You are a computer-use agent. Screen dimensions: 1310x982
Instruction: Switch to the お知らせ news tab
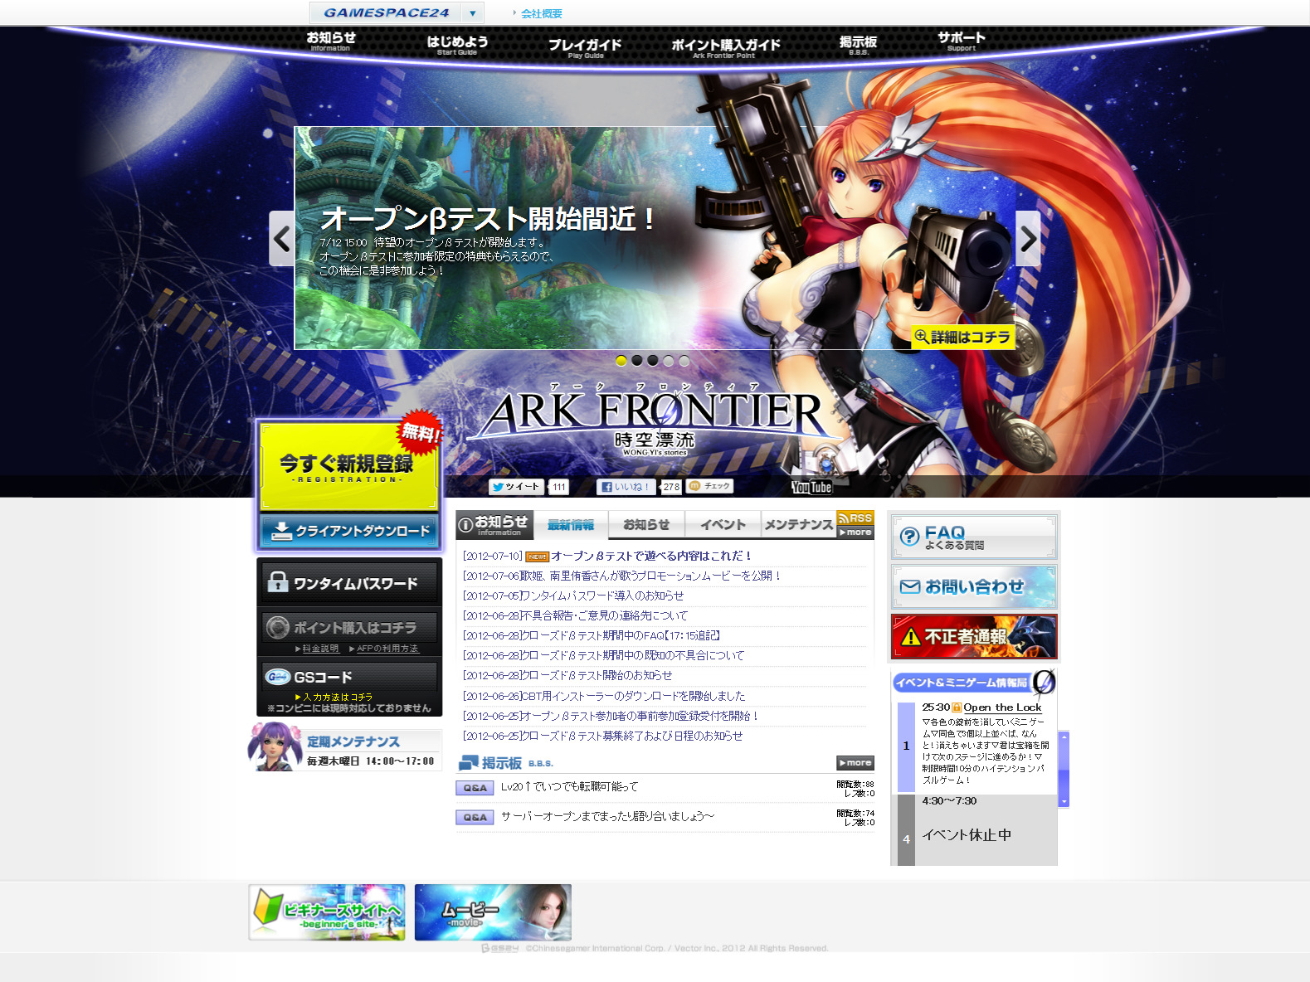click(x=646, y=524)
